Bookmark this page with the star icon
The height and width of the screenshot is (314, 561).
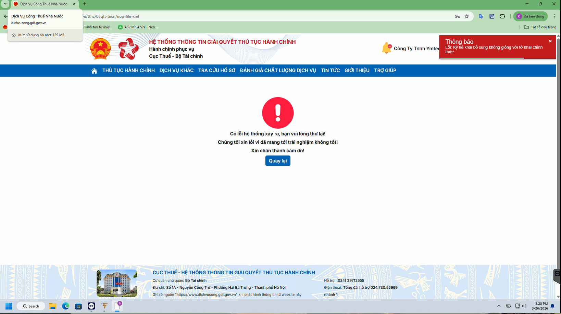click(466, 16)
